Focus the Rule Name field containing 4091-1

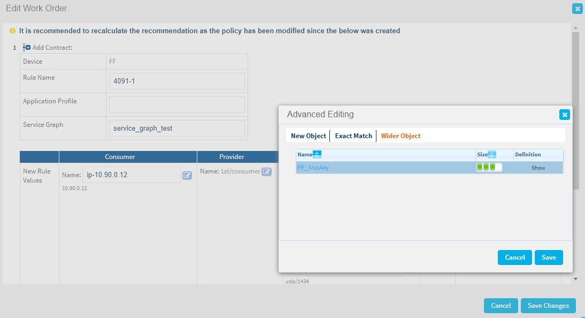click(x=176, y=81)
